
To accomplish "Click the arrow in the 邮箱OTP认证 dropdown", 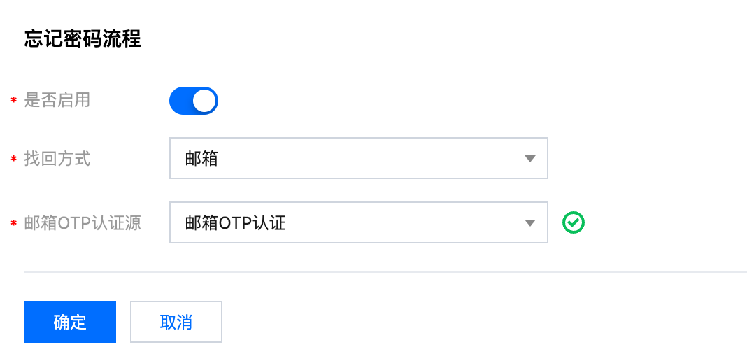I will tap(529, 223).
